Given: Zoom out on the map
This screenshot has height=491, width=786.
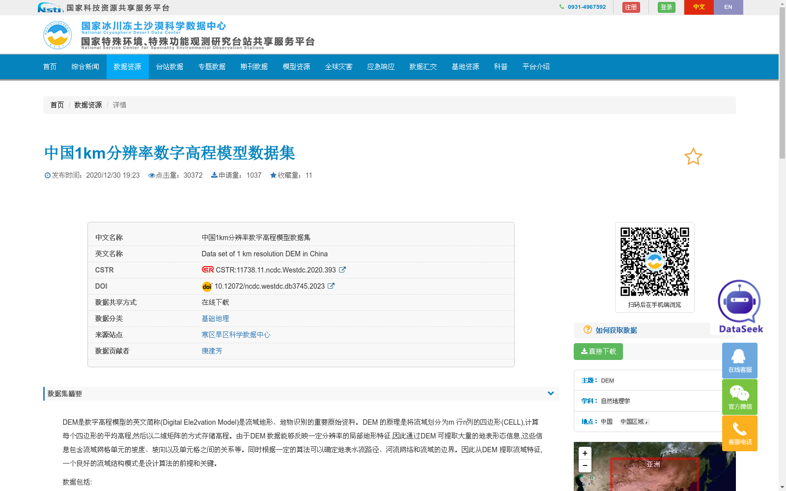Looking at the screenshot, I should point(585,465).
